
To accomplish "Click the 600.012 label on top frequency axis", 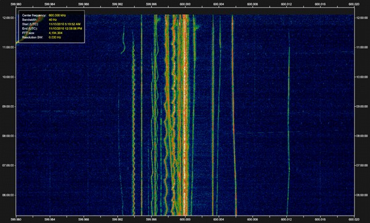I will click(286, 4).
